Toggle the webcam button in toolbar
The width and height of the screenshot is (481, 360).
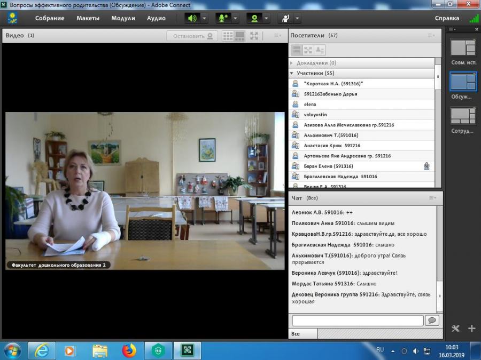coord(254,18)
